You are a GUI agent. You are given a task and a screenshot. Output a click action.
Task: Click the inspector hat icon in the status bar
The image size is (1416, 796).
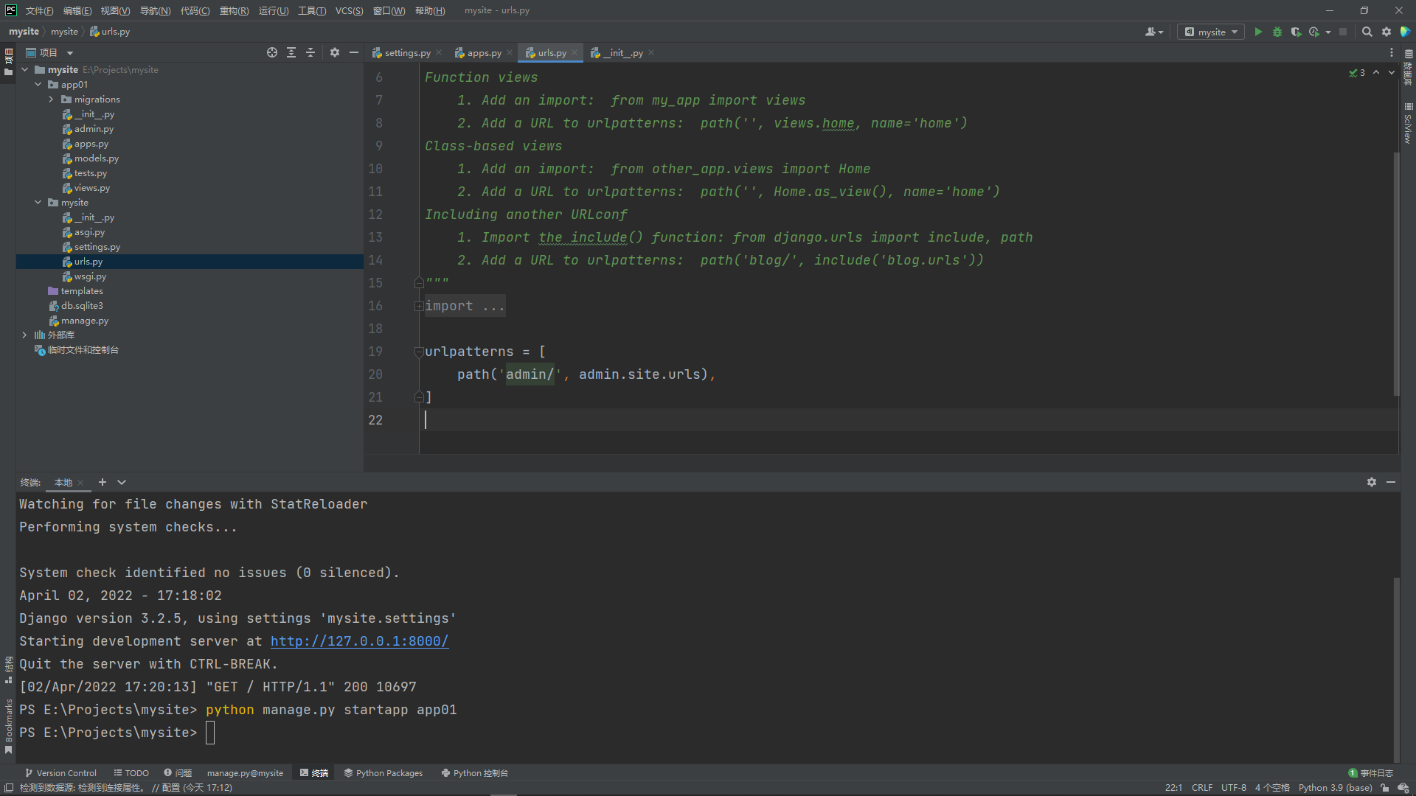point(1403,788)
